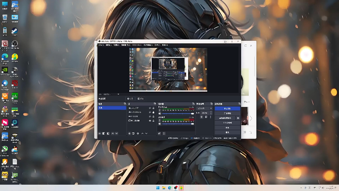Open the Help menu in OBS

(165, 45)
